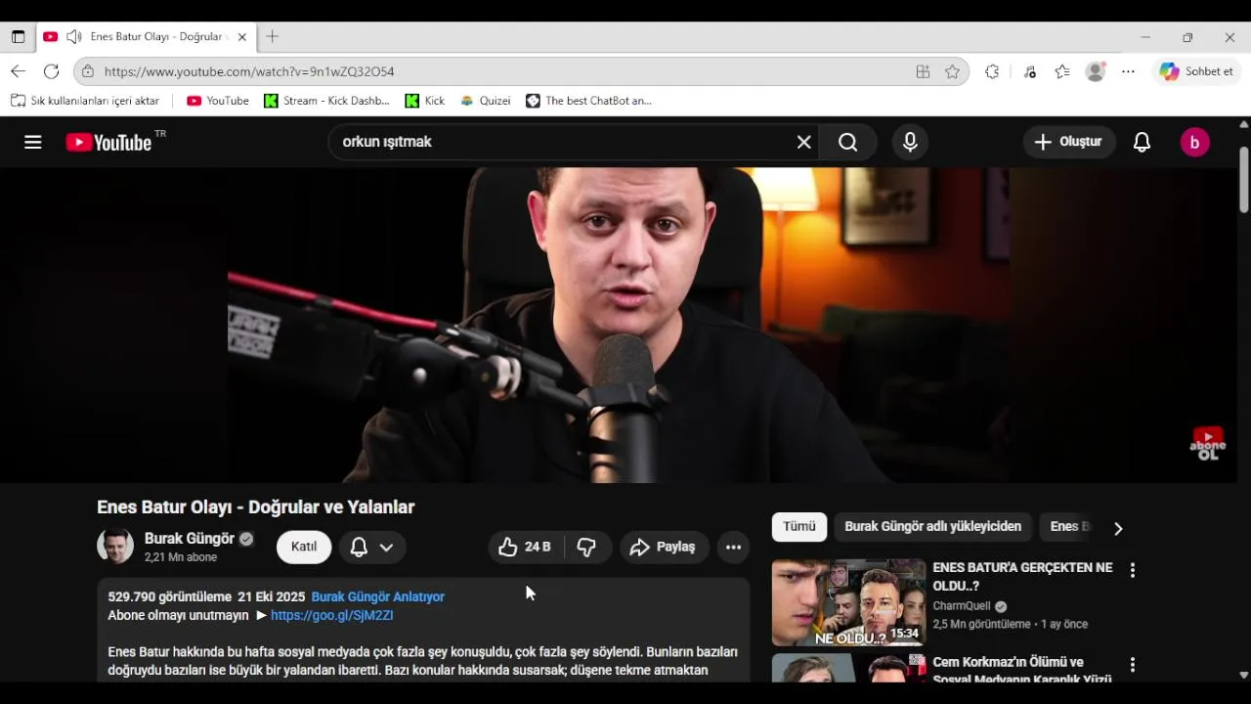The width and height of the screenshot is (1251, 704).
Task: Open tab actions menu icon
Action: (x=18, y=37)
